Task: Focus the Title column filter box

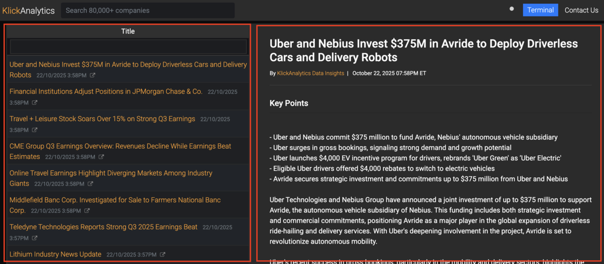Action: [128, 46]
